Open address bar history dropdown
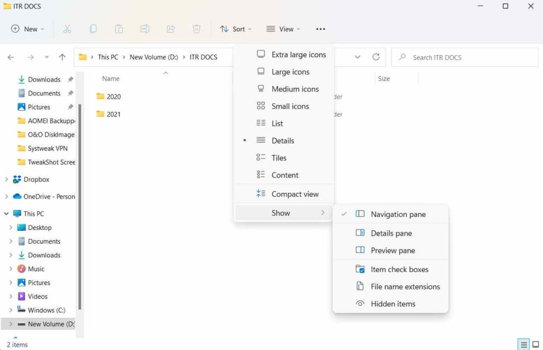 [357, 57]
